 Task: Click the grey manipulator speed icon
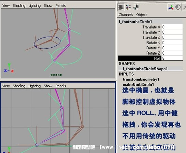pos(178,7)
